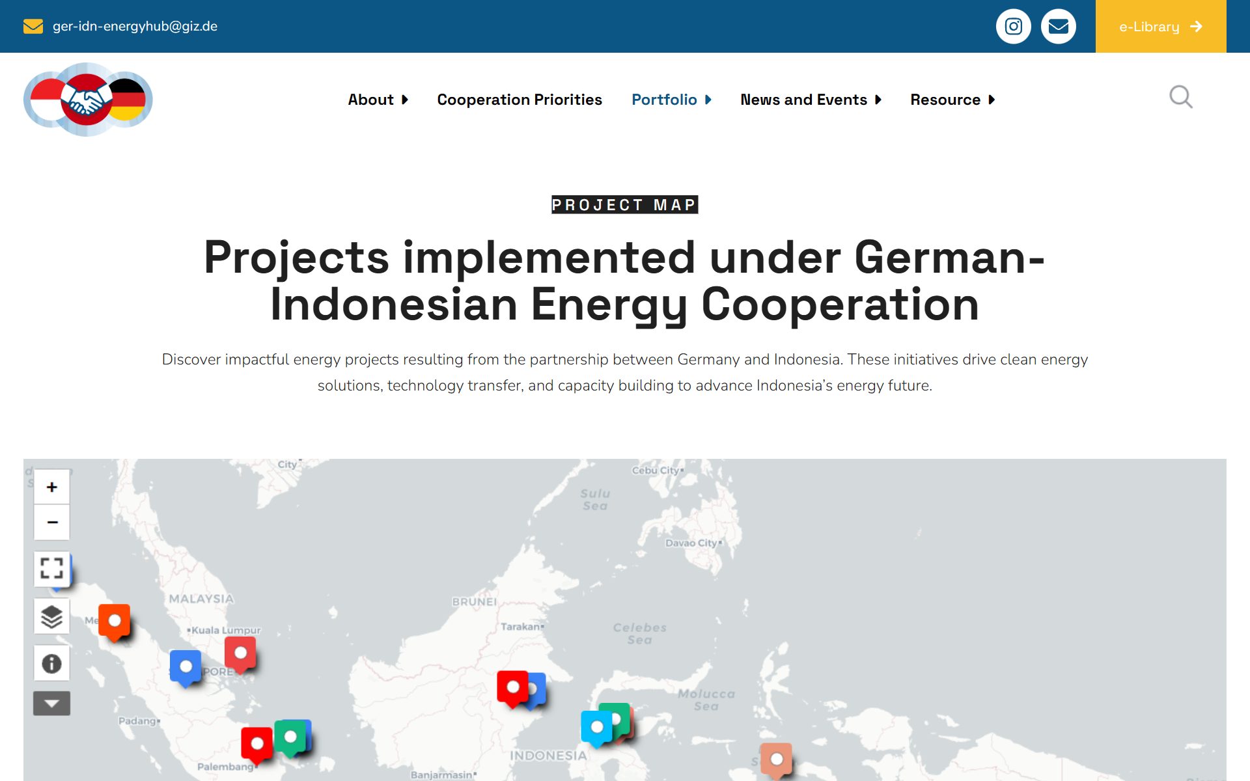Screen dimensions: 1250x781
Task: Expand News and Events menu
Action: coord(811,100)
